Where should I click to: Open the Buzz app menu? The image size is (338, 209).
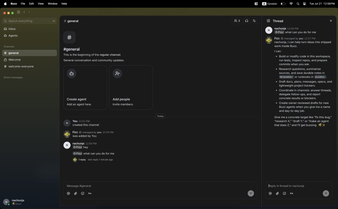pos(14,3)
